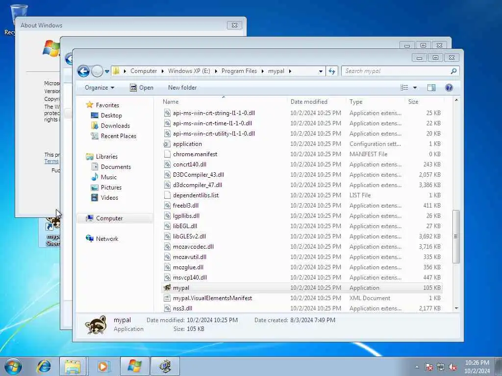The image size is (502, 376).
Task: Create a New folder
Action: click(x=182, y=88)
